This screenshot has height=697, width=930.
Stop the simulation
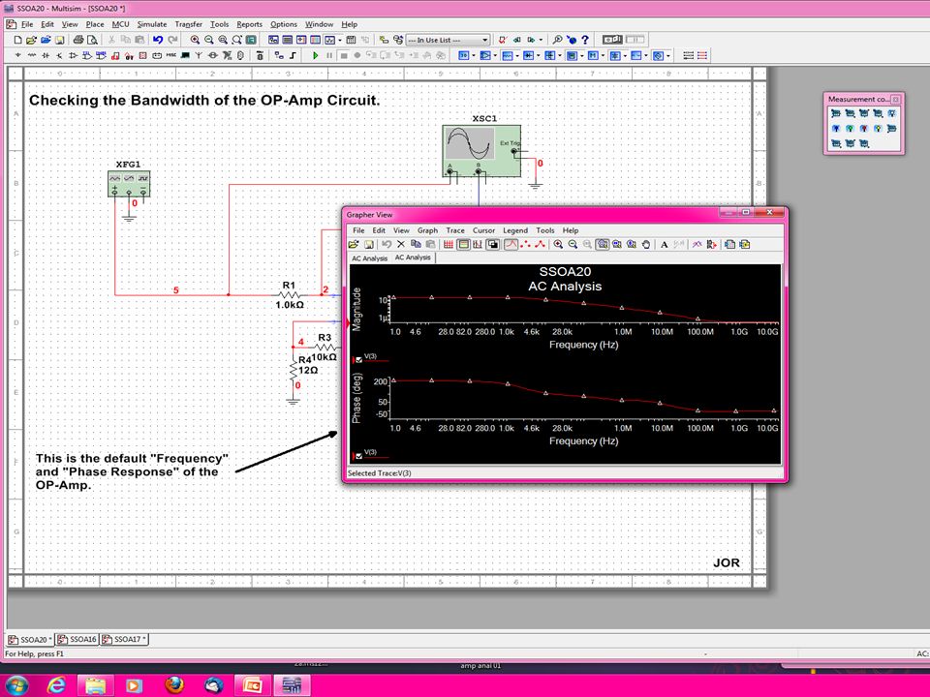tap(343, 55)
